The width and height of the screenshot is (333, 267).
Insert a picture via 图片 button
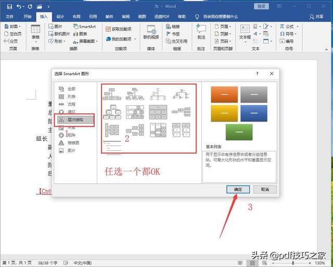click(x=56, y=27)
